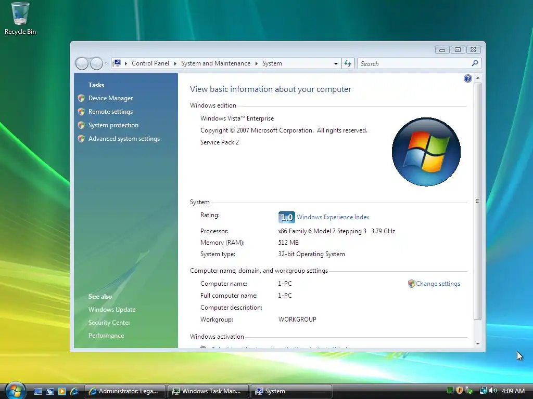This screenshot has height=399, width=533.
Task: Open the address bar history dropdown
Action: coord(336,63)
